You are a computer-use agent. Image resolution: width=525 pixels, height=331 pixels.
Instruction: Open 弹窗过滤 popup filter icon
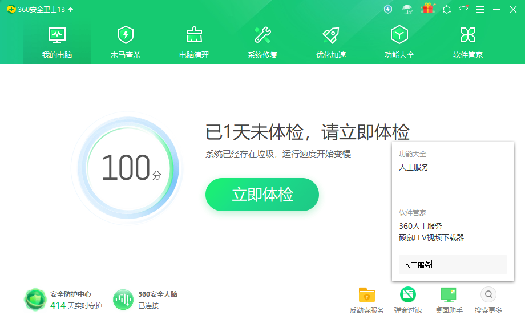407,295
